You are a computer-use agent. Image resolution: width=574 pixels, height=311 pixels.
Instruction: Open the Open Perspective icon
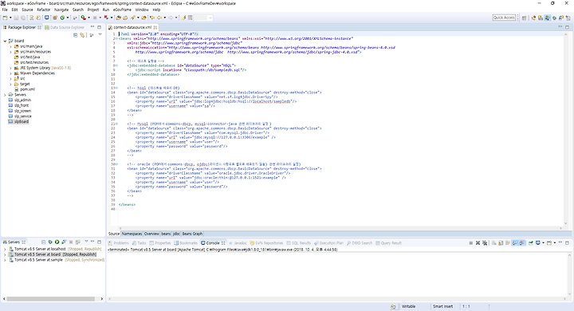pyautogui.click(x=525, y=18)
